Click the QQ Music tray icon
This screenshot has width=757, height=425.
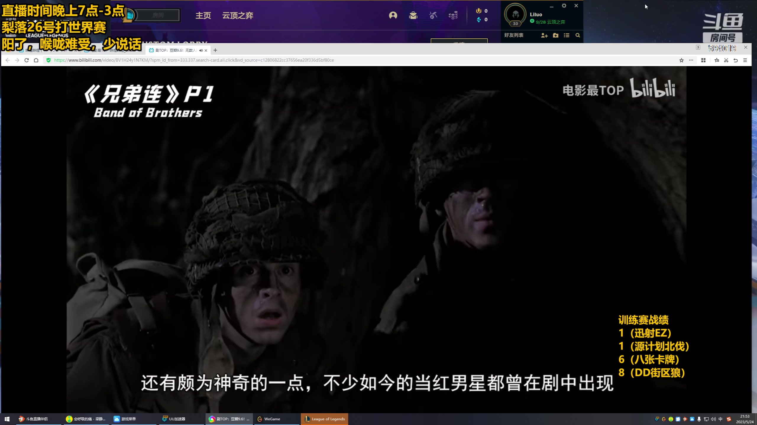click(x=671, y=419)
